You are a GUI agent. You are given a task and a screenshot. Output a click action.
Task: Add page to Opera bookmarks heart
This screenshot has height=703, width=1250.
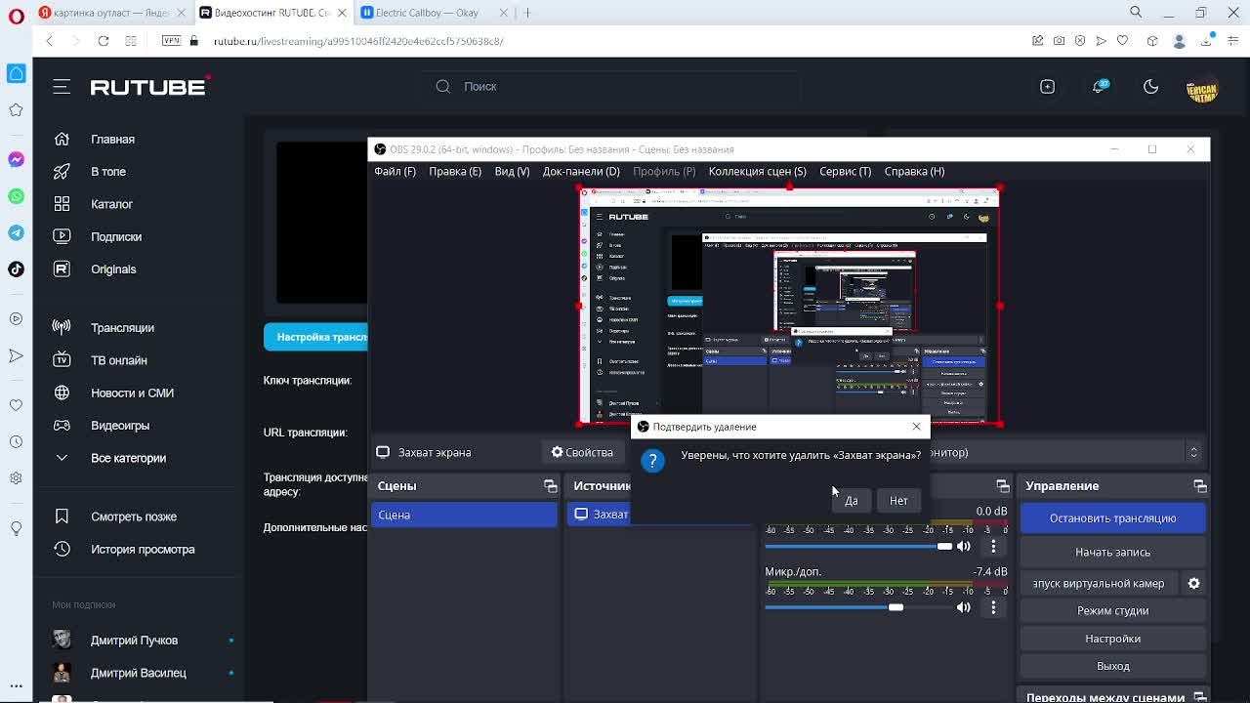1122,41
